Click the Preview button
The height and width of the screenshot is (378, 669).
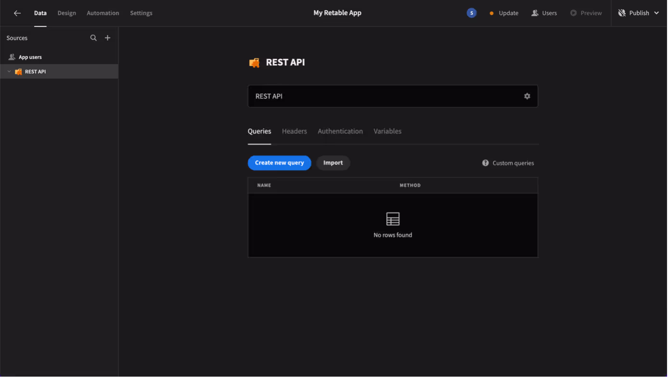click(x=586, y=13)
